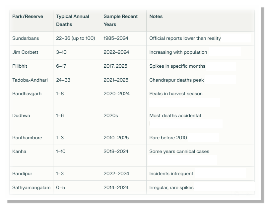Click note Rare before 2010

pos(168,138)
